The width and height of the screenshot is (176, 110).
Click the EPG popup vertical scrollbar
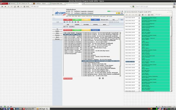pos(171,54)
